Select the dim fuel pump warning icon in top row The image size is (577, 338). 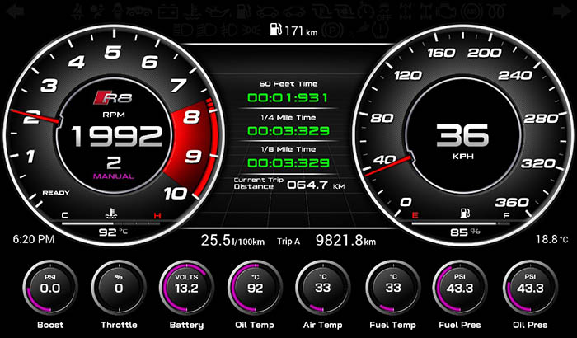pyautogui.click(x=244, y=12)
